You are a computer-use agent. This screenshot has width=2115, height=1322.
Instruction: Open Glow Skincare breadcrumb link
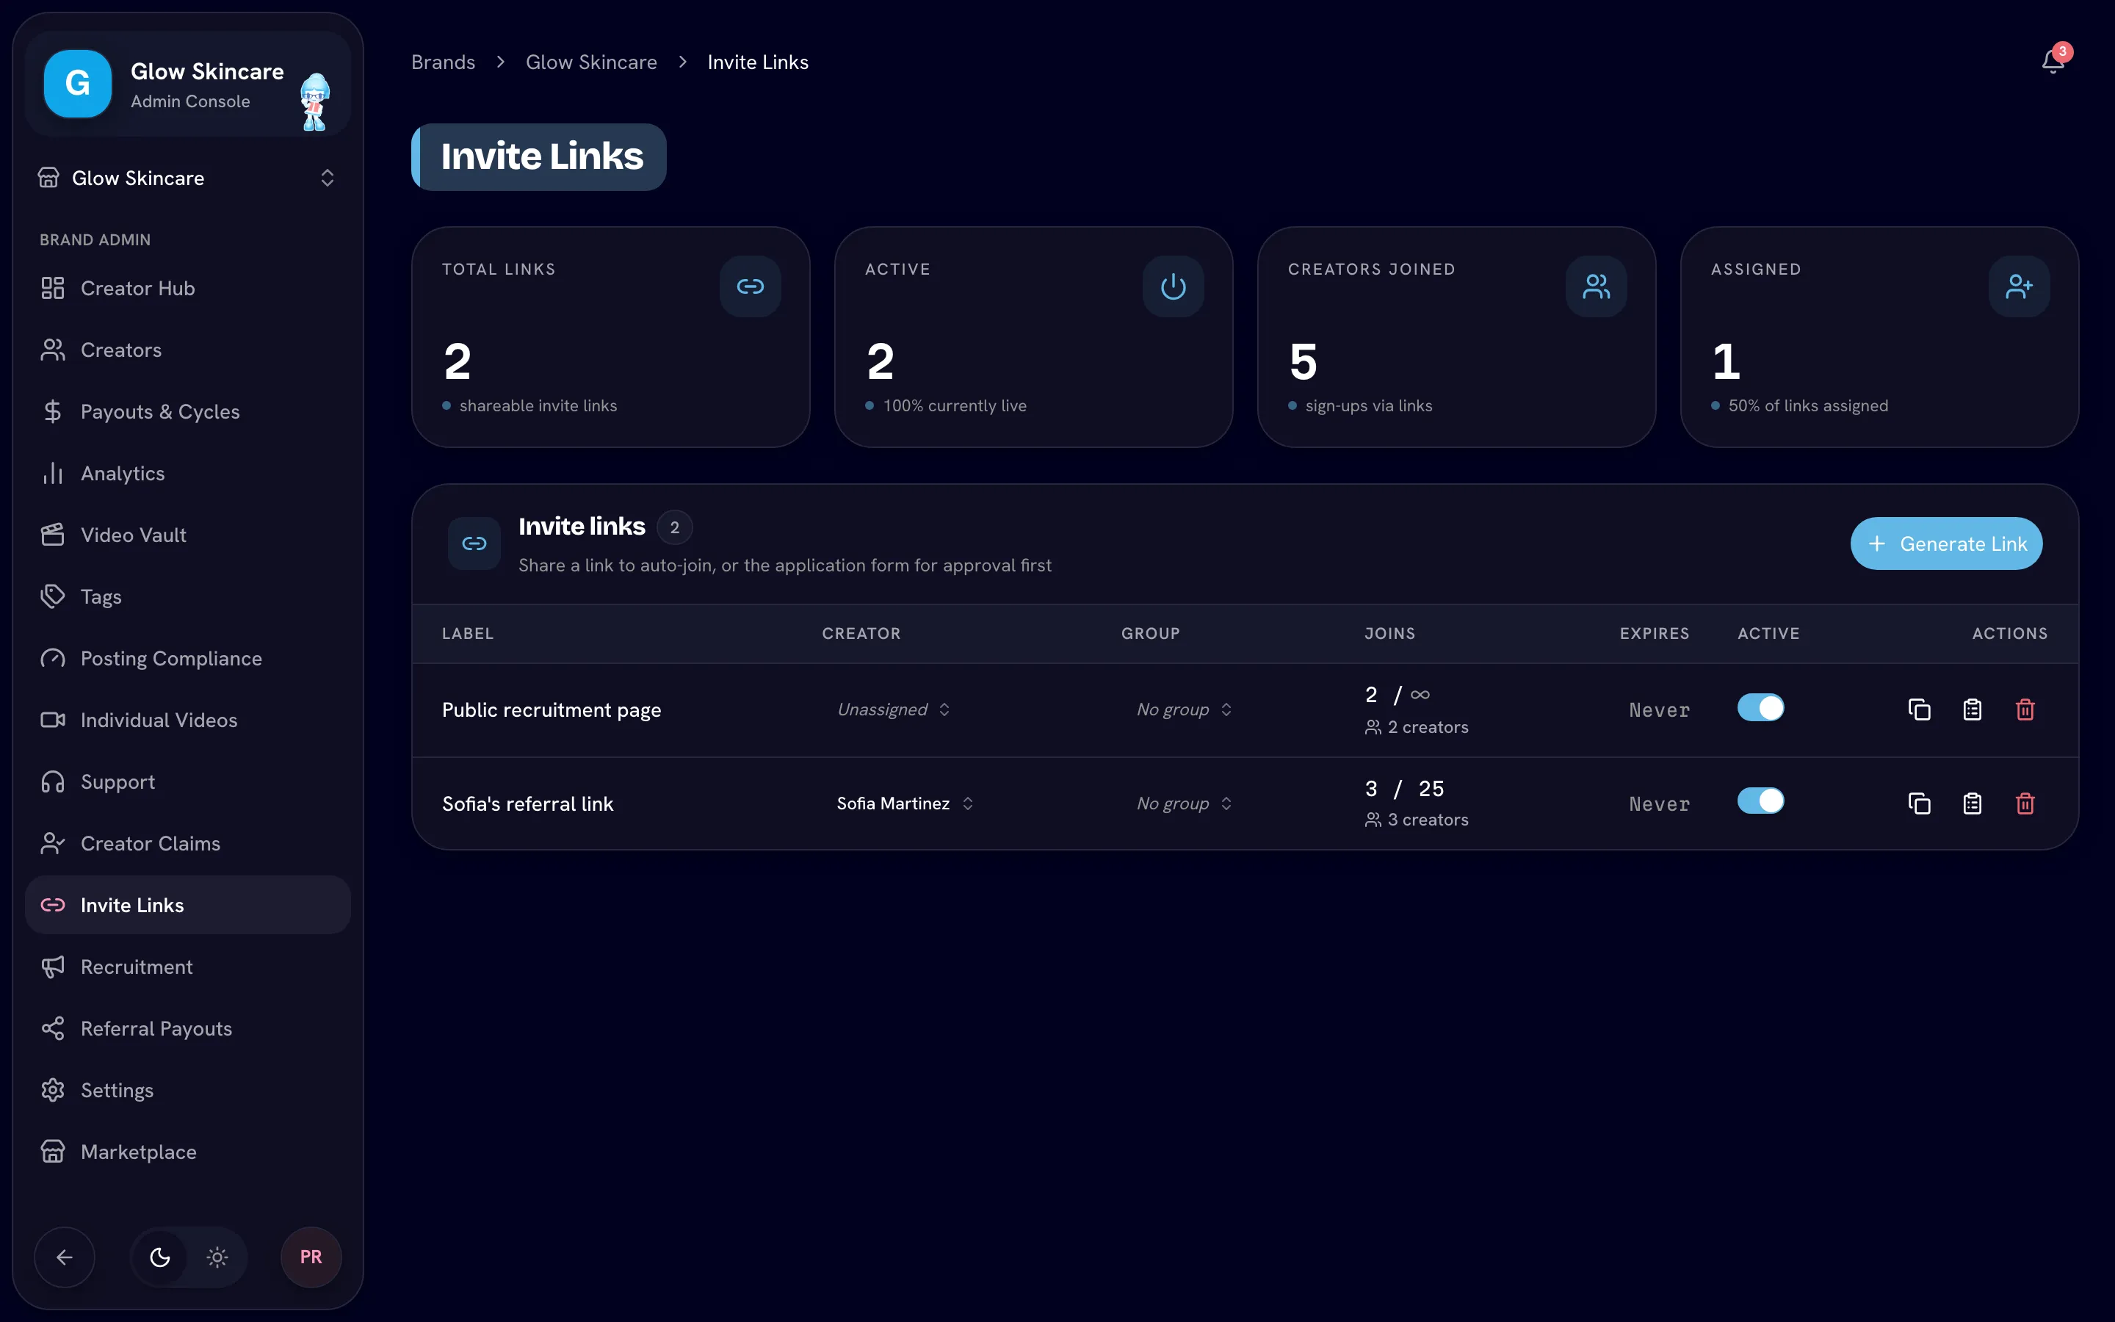(x=590, y=62)
